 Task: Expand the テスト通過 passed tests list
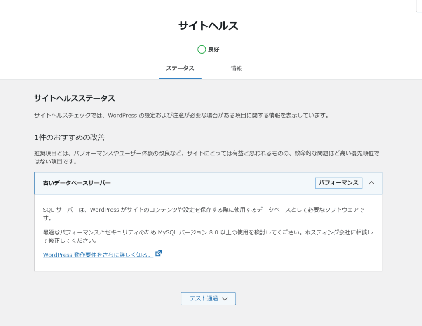point(208,298)
